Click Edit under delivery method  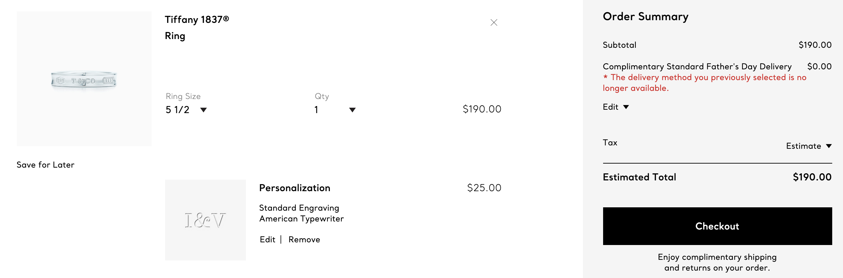tap(611, 107)
